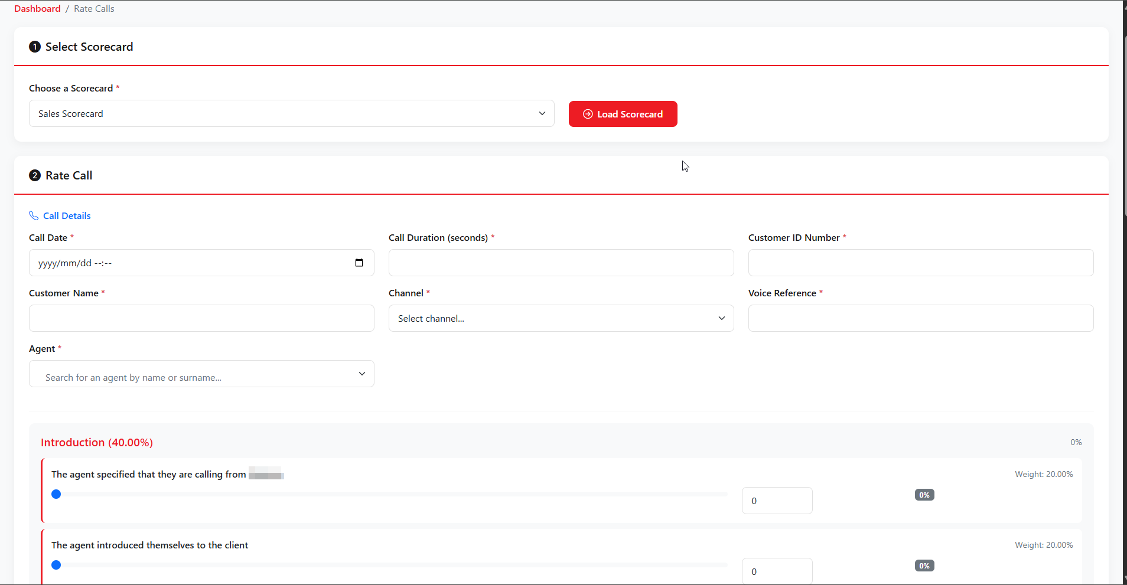Click the step 1 circle icon
The height and width of the screenshot is (585, 1127).
point(35,47)
